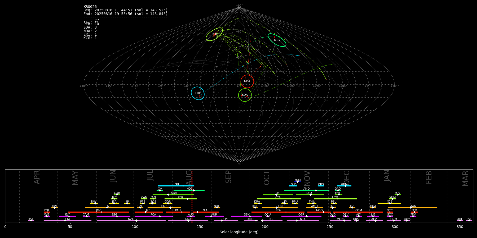Click the red JMC shower bar
477x238 pixels.
[99, 212]
